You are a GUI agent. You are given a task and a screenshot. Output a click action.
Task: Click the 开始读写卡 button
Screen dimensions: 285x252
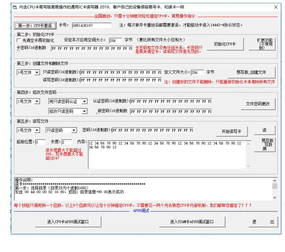click(x=232, y=131)
